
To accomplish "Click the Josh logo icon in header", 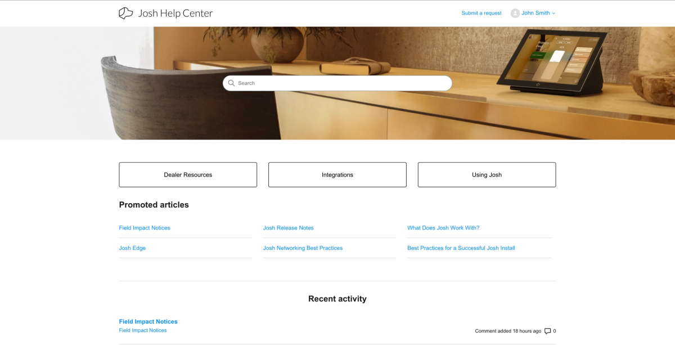I will 126,14.
